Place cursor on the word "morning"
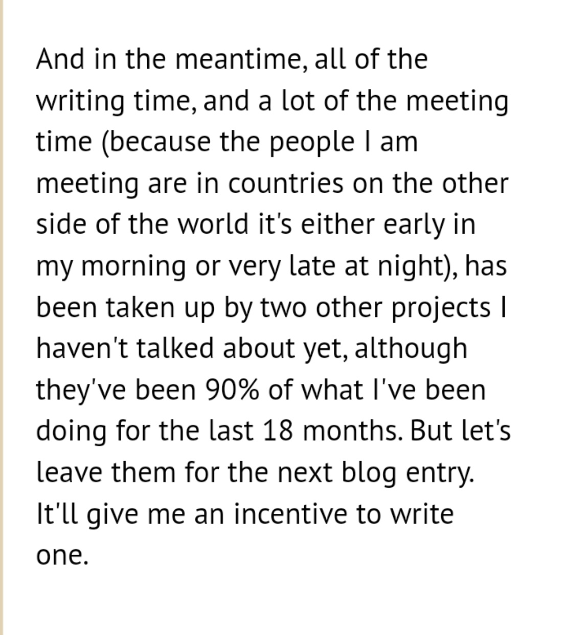Image resolution: width=566 pixels, height=635 pixels. (x=133, y=267)
